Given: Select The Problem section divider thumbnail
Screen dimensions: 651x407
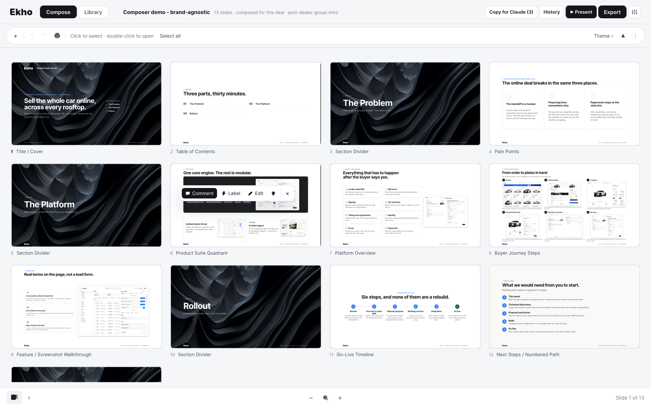Looking at the screenshot, I should (405, 104).
